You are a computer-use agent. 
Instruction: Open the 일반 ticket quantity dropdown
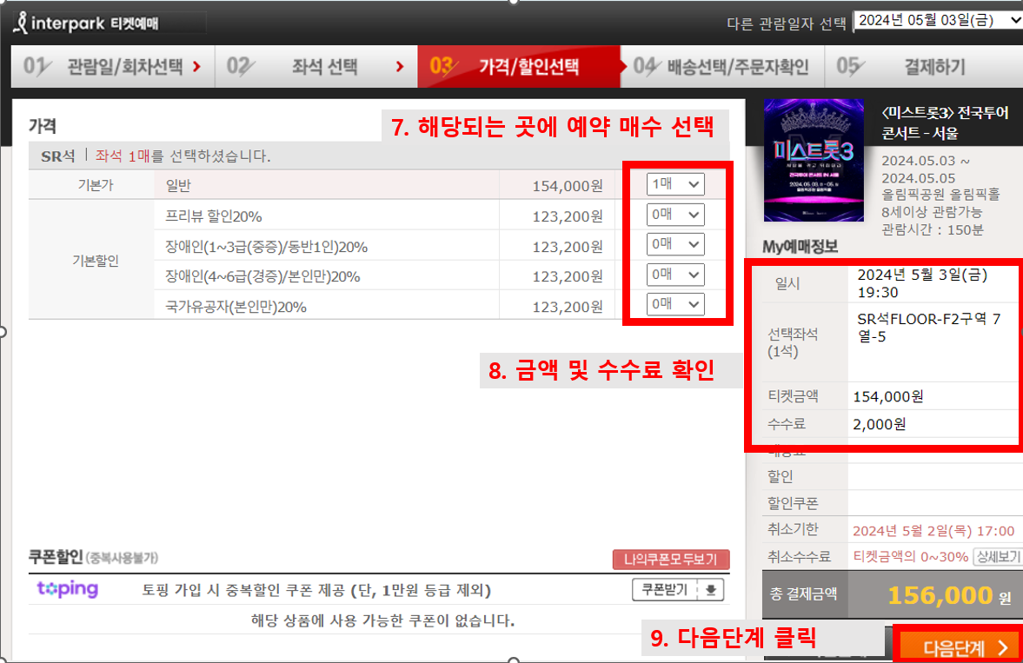pyautogui.click(x=675, y=184)
